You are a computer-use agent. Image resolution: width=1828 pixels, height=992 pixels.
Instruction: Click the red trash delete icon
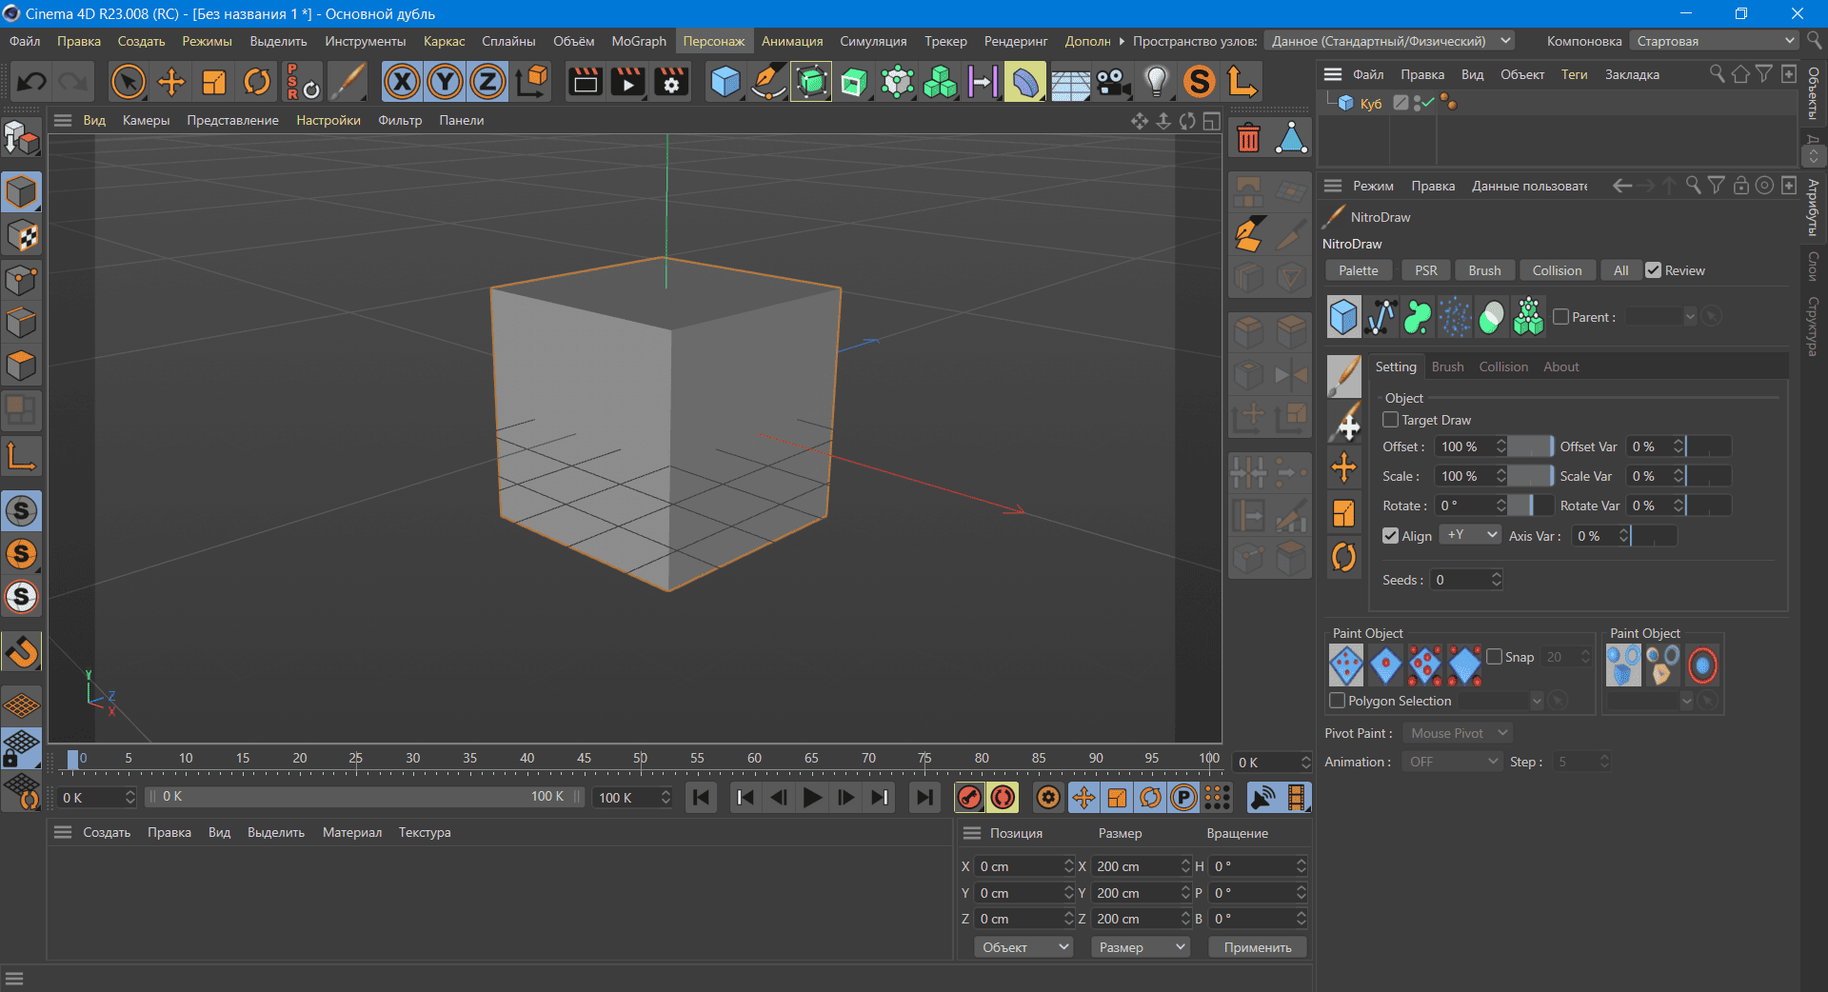click(1249, 139)
